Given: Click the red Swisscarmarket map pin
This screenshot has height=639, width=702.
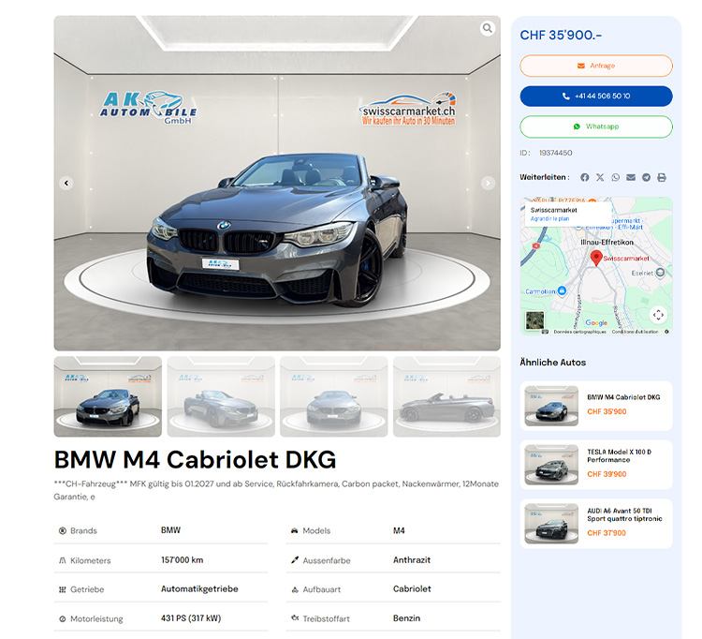Looking at the screenshot, I should [x=596, y=258].
